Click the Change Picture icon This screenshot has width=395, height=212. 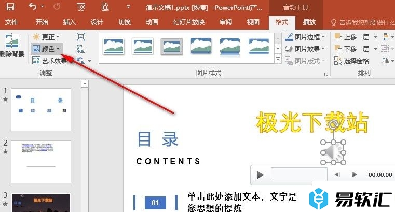(x=80, y=49)
